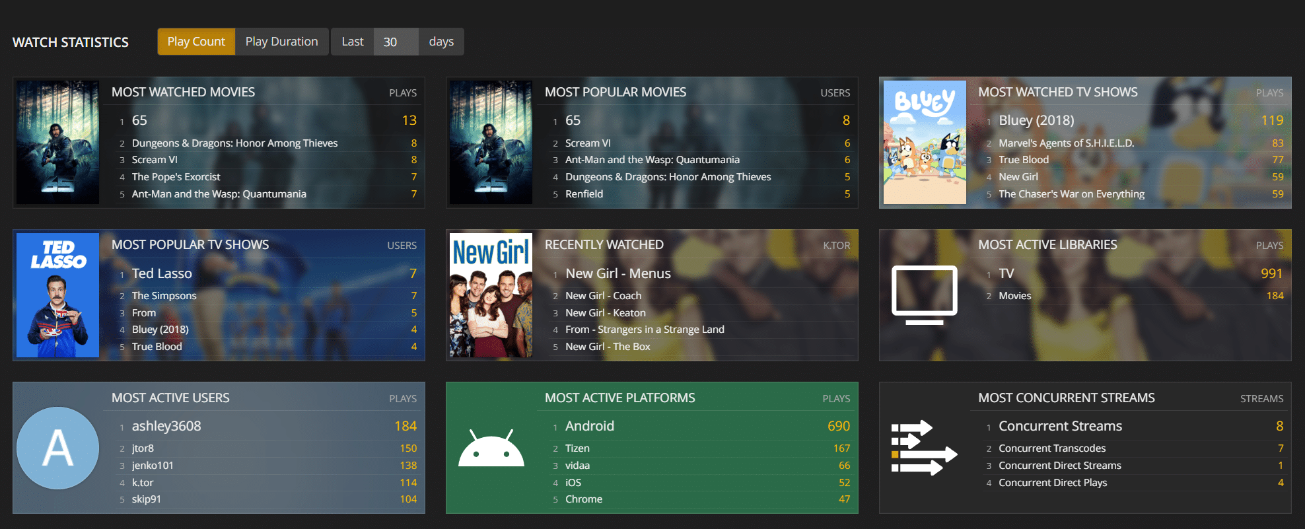The width and height of the screenshot is (1305, 529).
Task: Open the Tizen platform entry
Action: point(577,448)
